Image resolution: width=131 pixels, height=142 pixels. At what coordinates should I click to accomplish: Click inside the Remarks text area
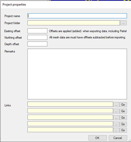pyautogui.click(x=77, y=74)
